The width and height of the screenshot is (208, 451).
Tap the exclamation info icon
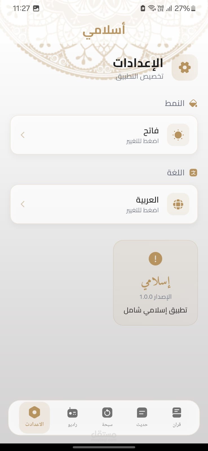[155, 258]
